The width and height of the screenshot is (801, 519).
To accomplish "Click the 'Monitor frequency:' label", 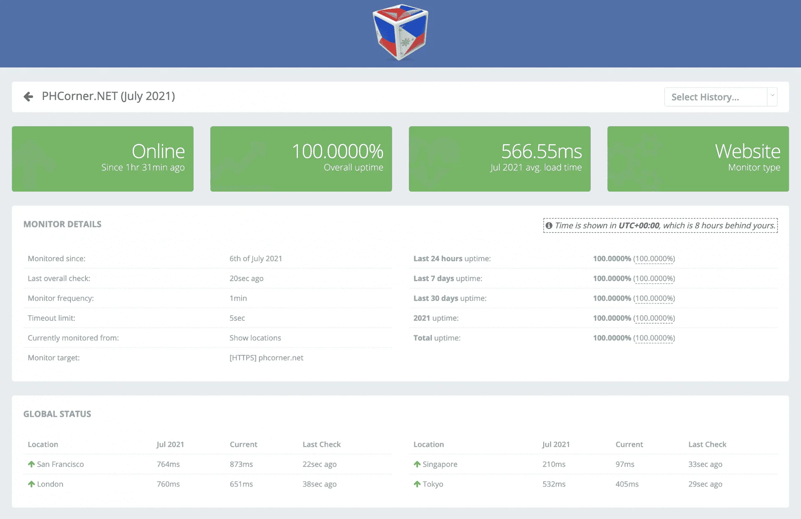I will click(x=61, y=298).
